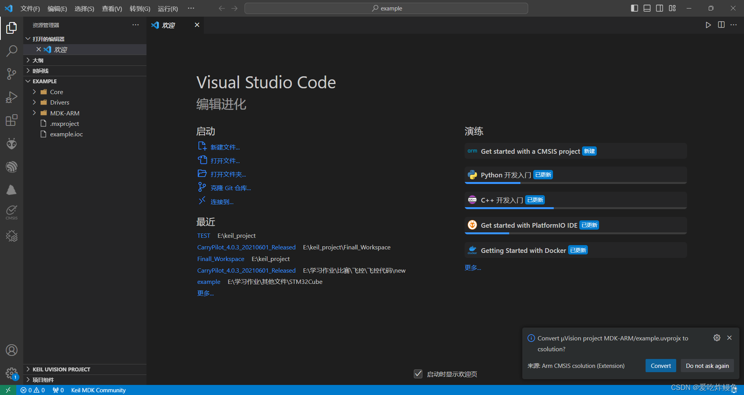This screenshot has width=744, height=395.
Task: Toggle 启动时显示欢迎页 checkbox
Action: [x=418, y=374]
